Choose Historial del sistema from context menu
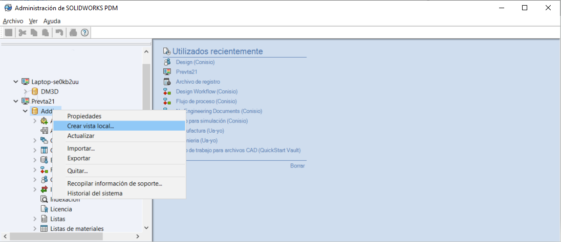The height and width of the screenshot is (242, 561). click(x=119, y=193)
